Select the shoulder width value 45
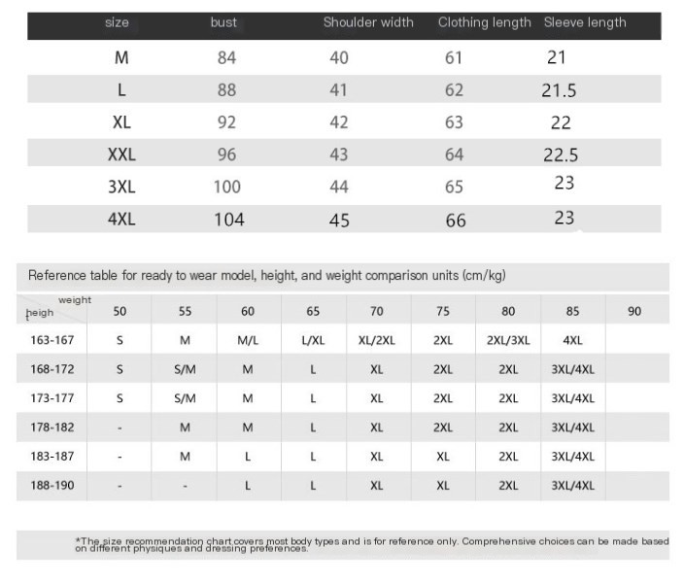 [x=339, y=221]
